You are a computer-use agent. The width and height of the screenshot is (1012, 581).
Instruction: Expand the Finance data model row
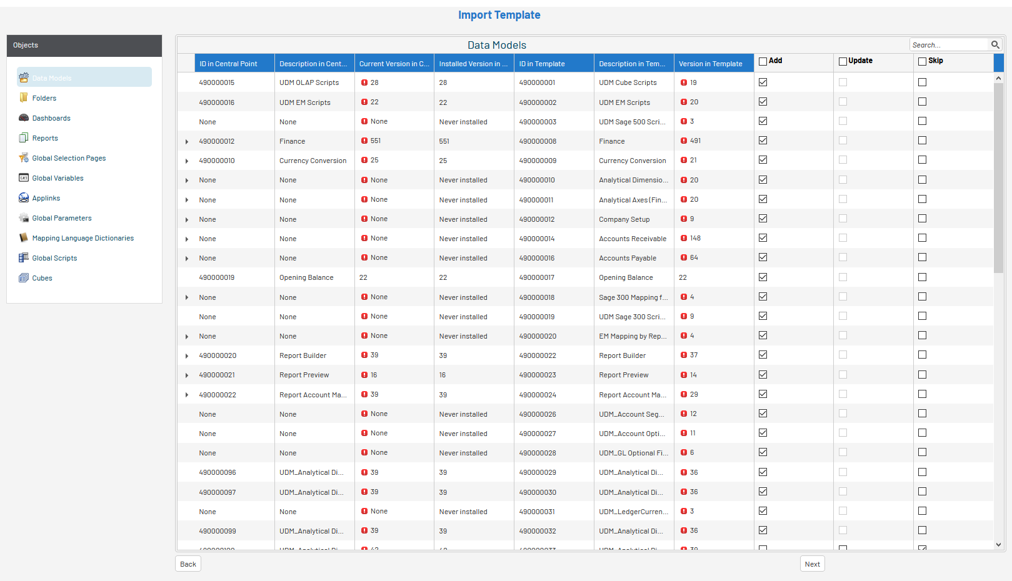point(187,142)
